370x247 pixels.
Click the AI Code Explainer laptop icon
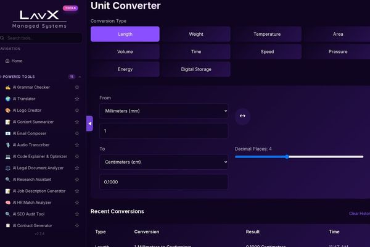coord(8,156)
